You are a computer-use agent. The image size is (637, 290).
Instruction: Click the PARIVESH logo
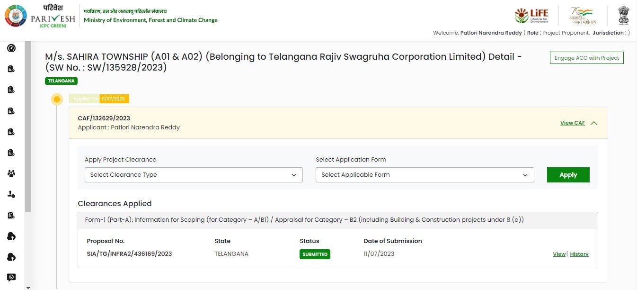tap(40, 16)
